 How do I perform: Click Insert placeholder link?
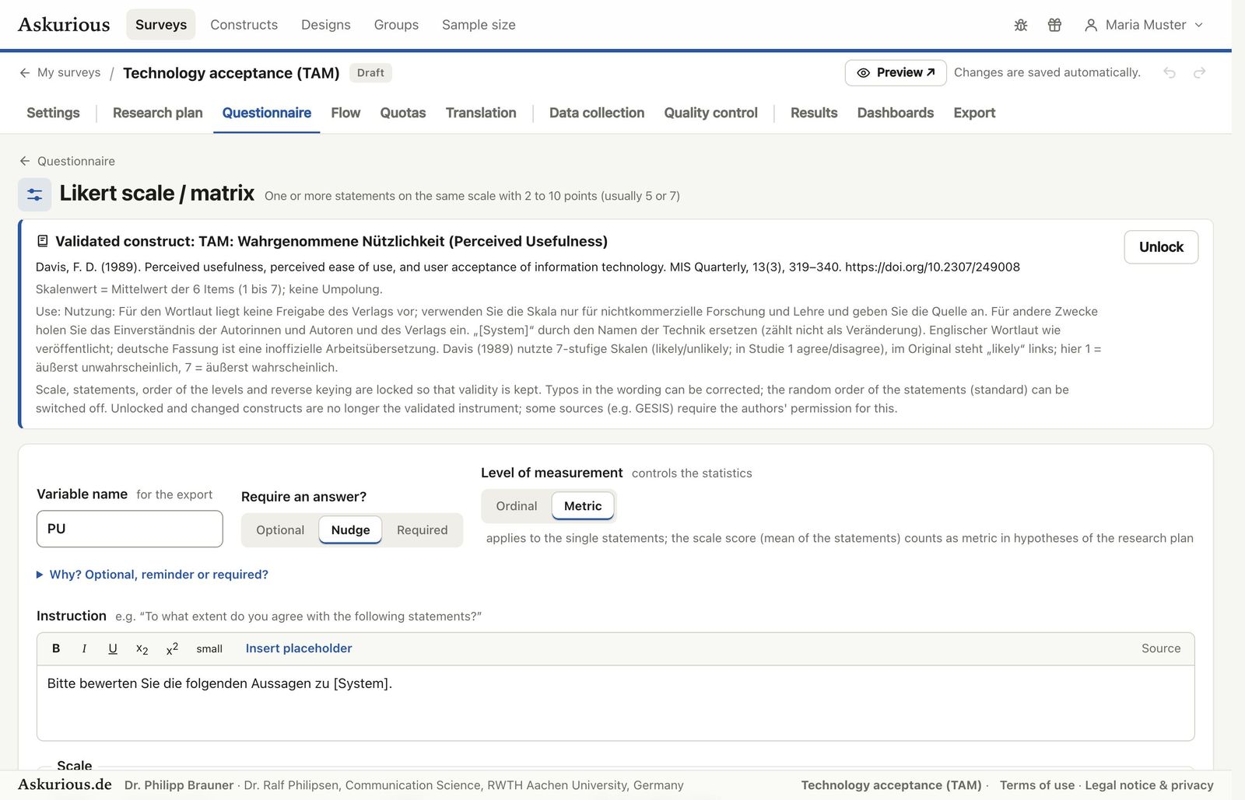click(x=299, y=648)
